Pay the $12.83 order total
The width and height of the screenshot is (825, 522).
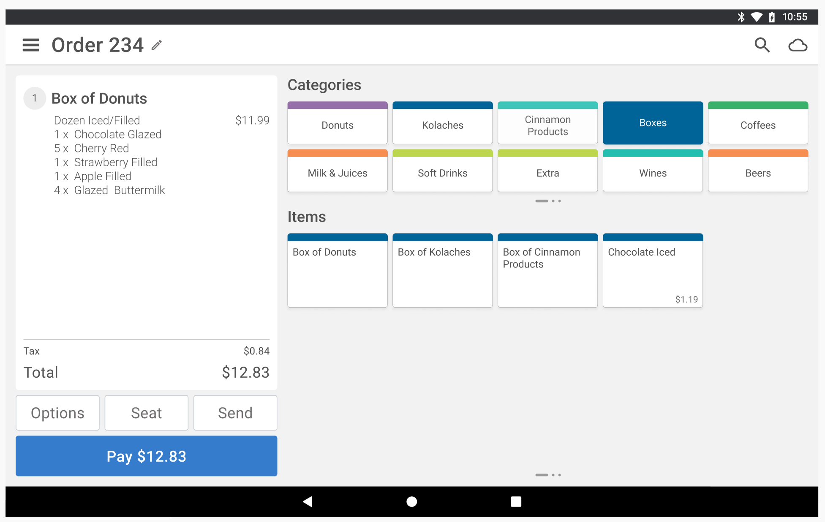coord(146,456)
